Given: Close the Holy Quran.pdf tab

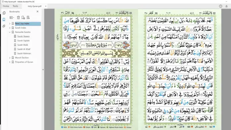Looking at the screenshot, I should (x=46, y=6).
